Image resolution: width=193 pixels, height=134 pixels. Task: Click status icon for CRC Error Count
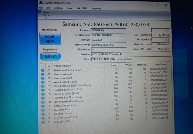pos(43,114)
